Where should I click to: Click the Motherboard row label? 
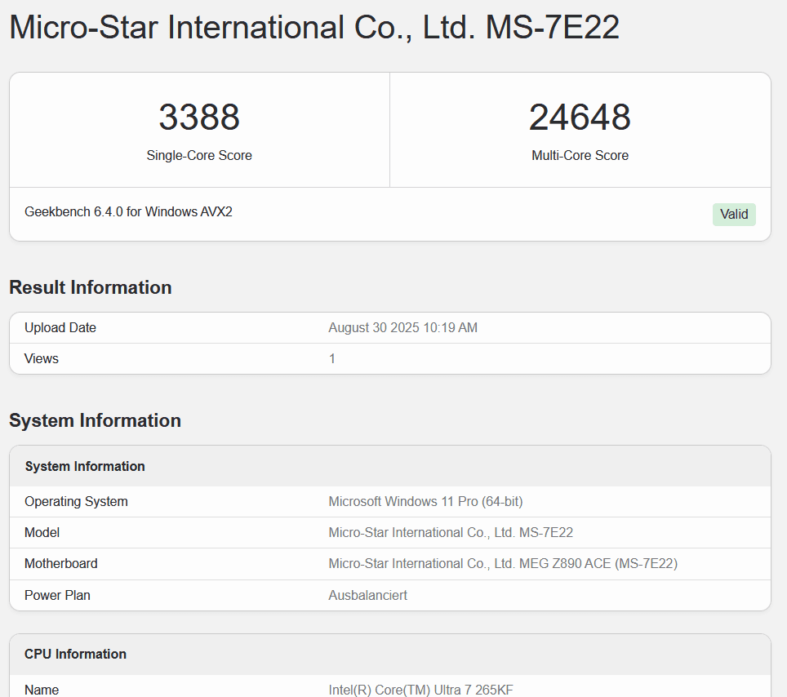61,563
